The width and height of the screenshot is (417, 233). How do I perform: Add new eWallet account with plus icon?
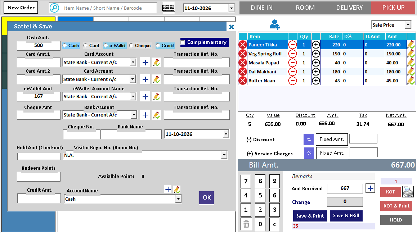point(145,97)
